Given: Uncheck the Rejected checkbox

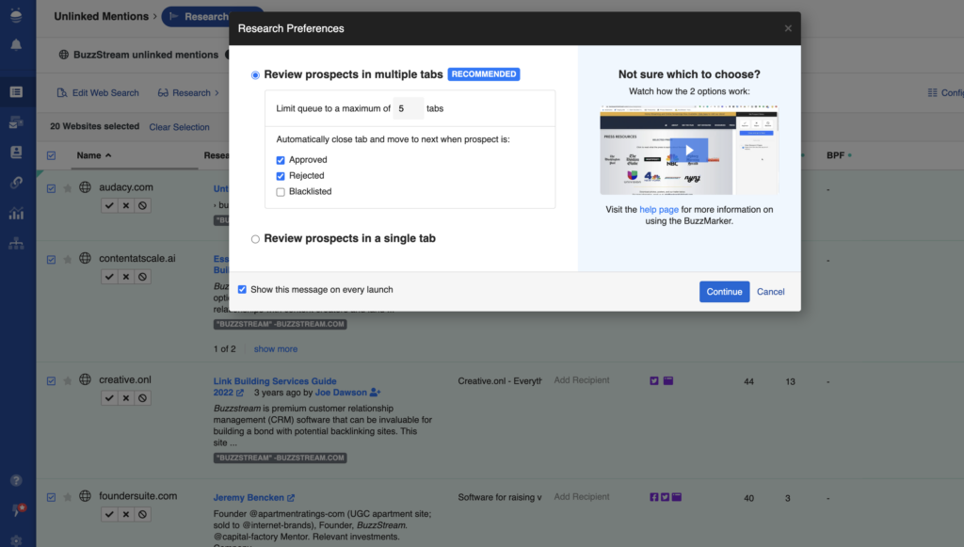Looking at the screenshot, I should click(280, 175).
